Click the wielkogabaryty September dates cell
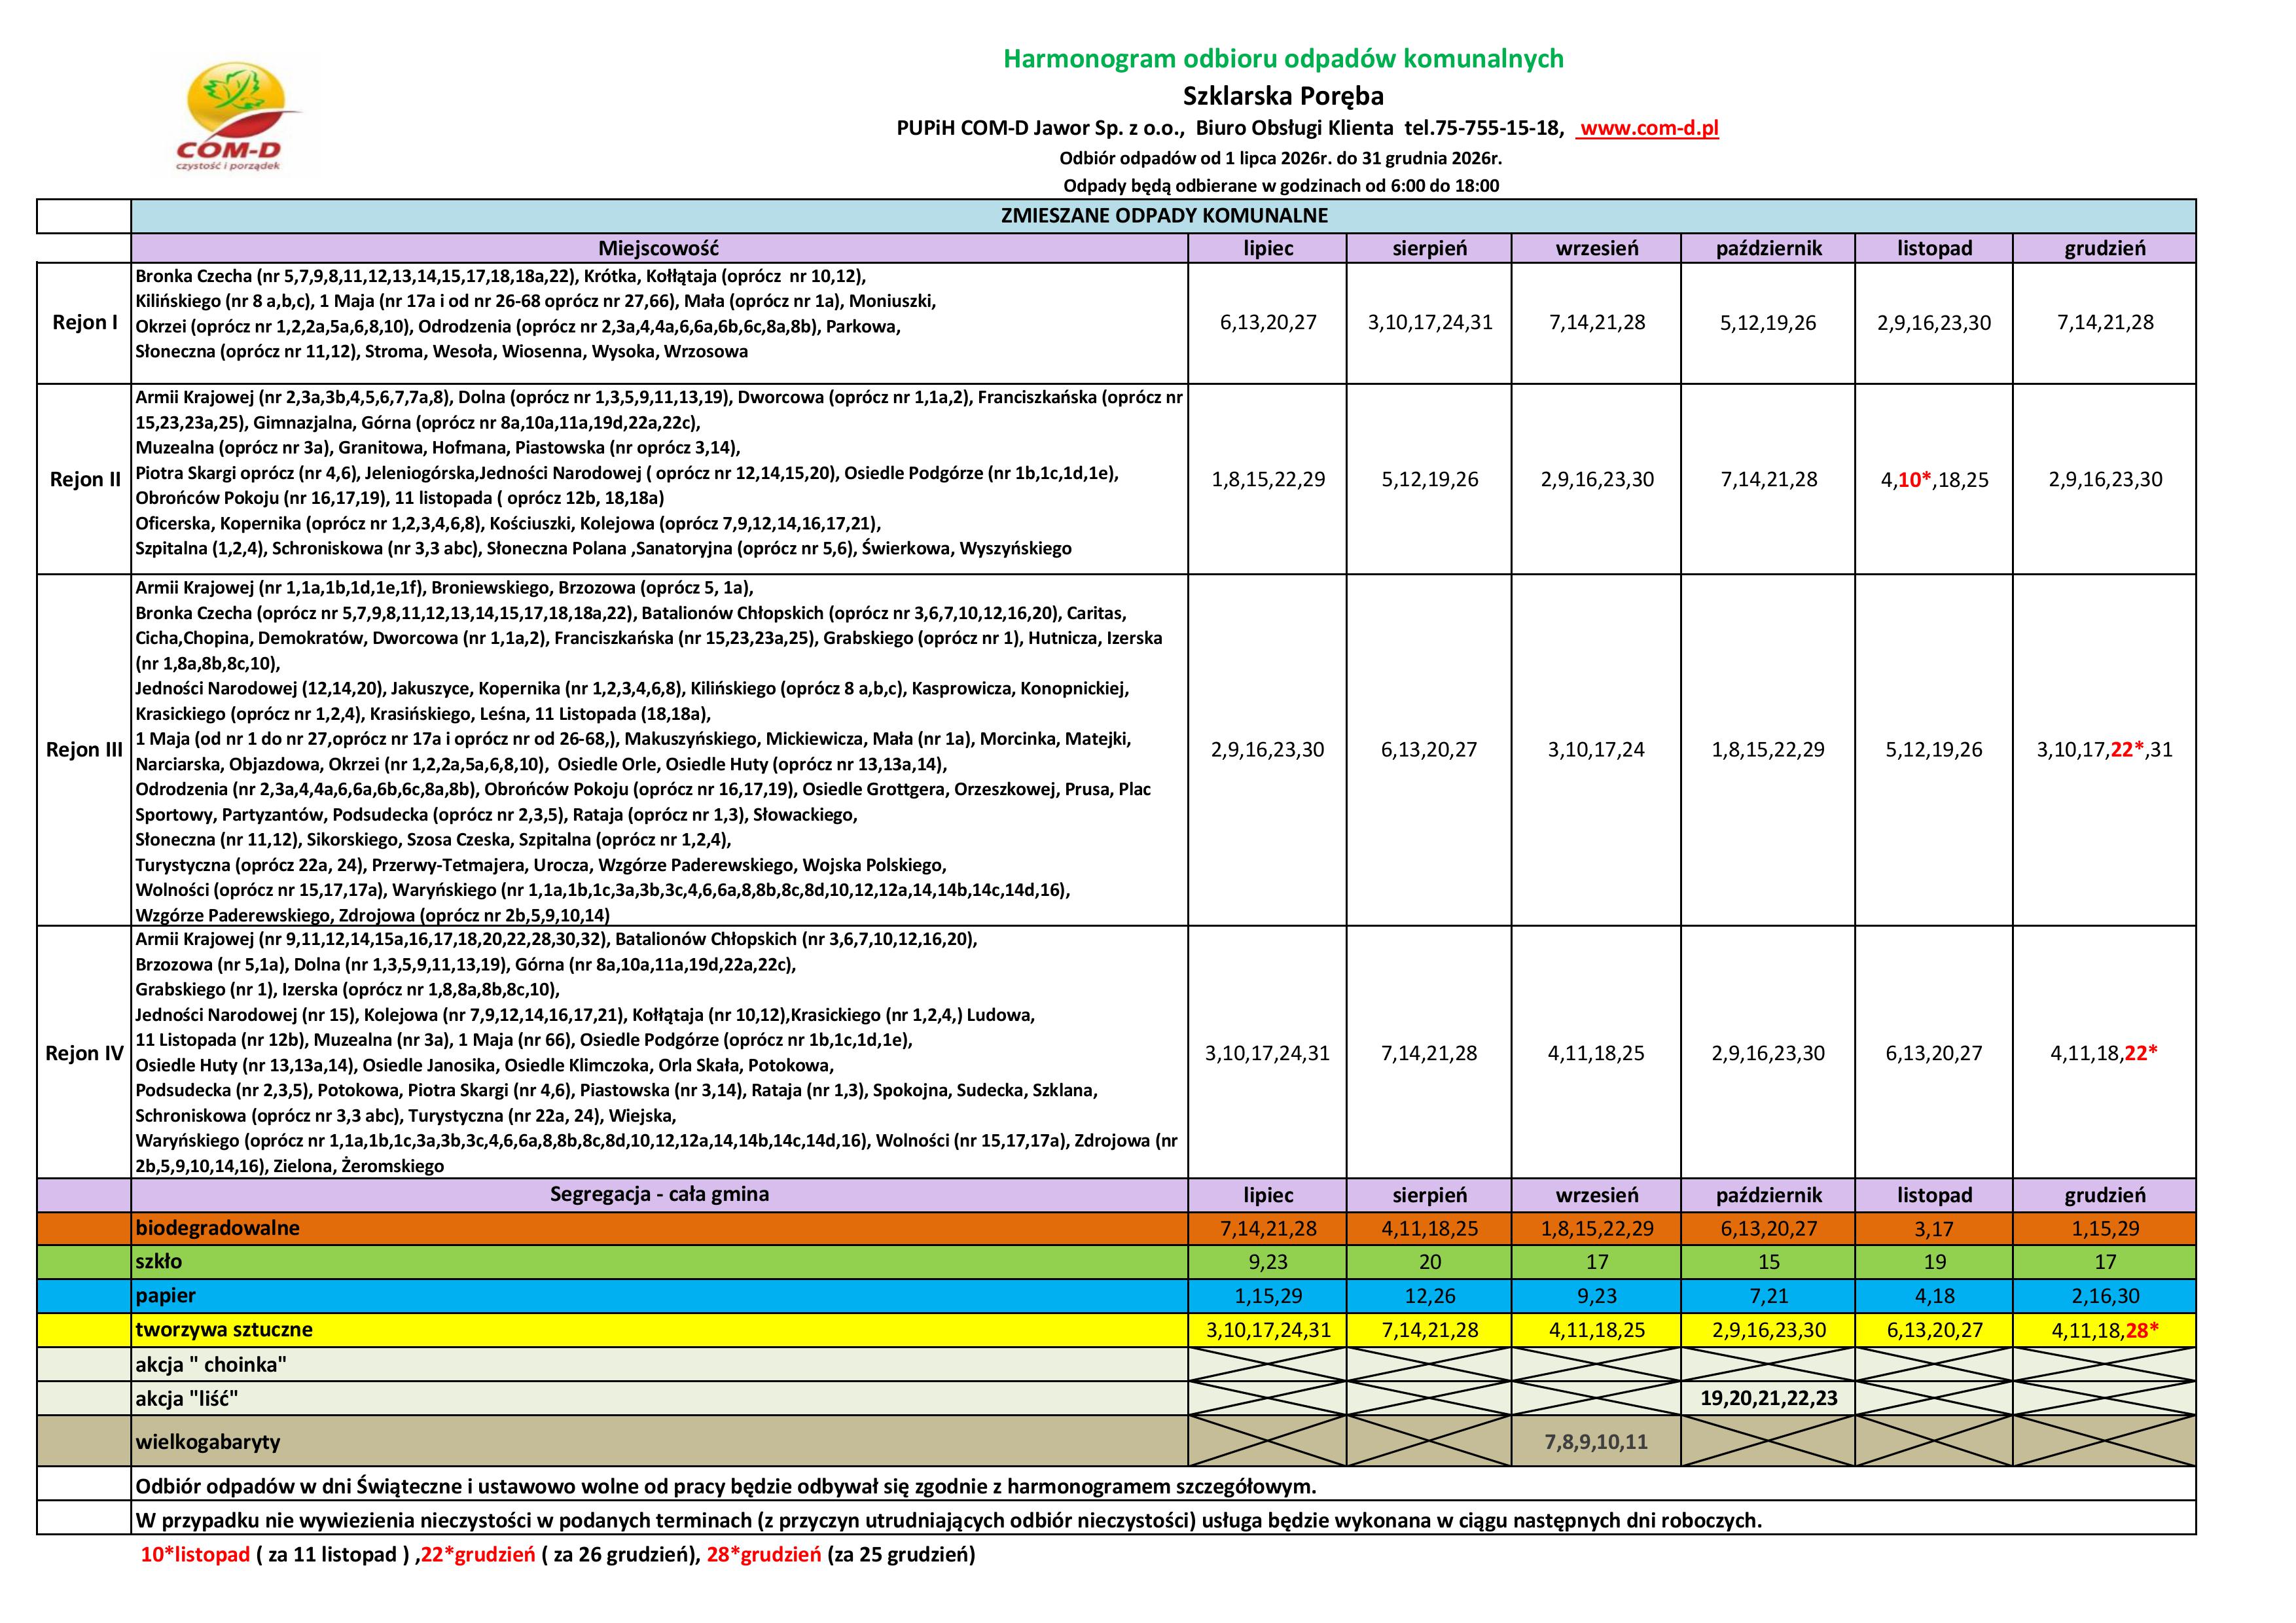The height and width of the screenshot is (1623, 2296). click(1596, 1442)
